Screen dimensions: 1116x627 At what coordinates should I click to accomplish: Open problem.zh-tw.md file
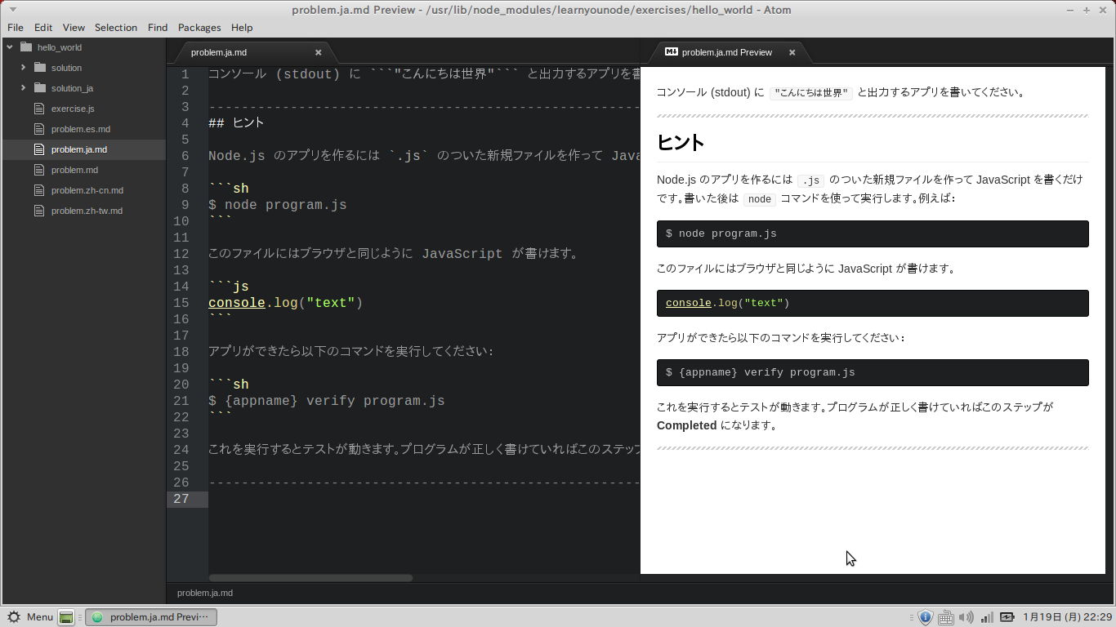coord(87,211)
